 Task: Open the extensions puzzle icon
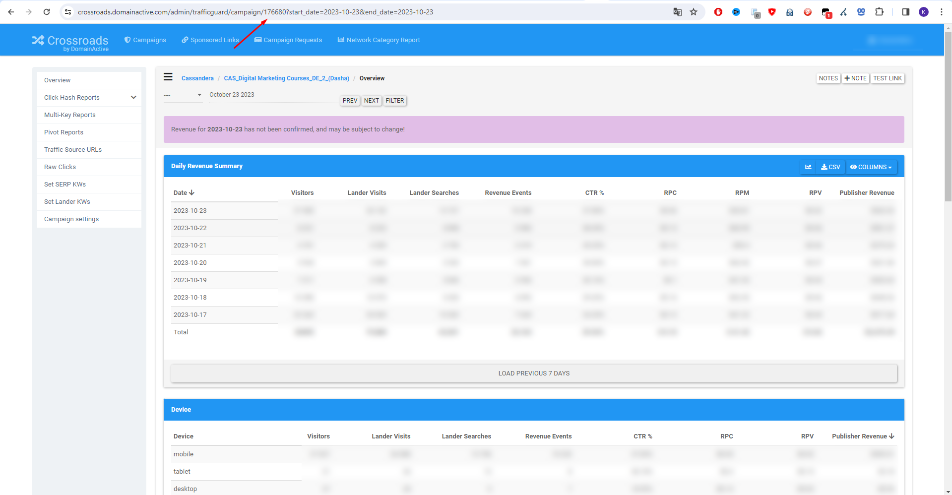pos(879,12)
